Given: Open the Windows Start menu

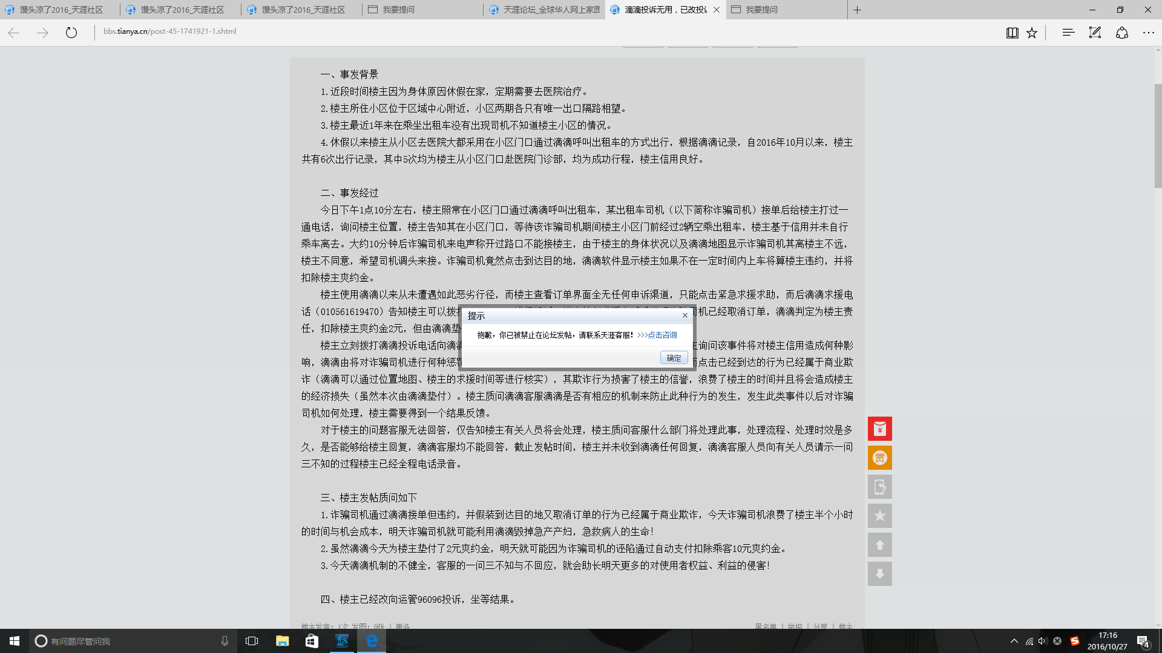Looking at the screenshot, I should (x=15, y=641).
